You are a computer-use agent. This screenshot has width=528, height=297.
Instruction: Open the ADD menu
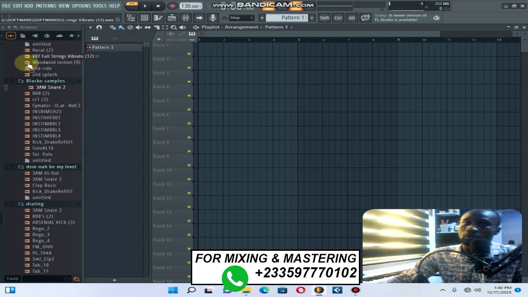[29, 6]
